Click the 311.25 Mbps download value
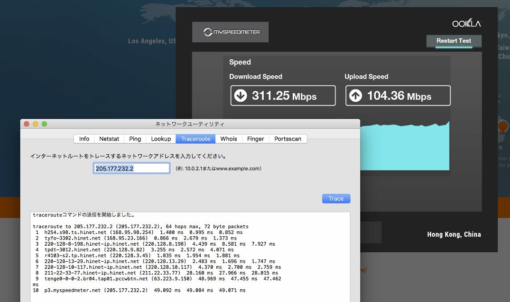This screenshot has width=510, height=302. pos(284,96)
